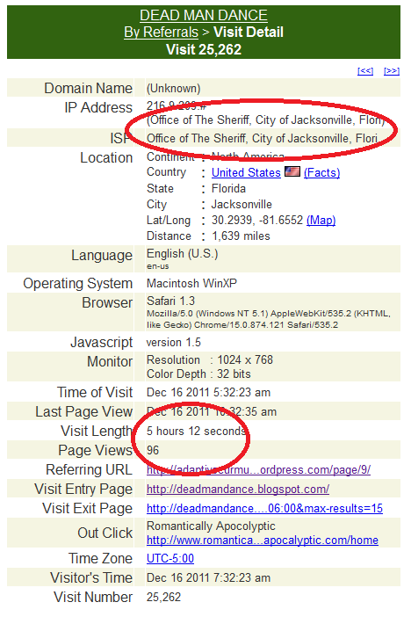Image resolution: width=411 pixels, height=624 pixels.
Task: Click the Language value 'English (U.S.)'
Action: pos(182,254)
